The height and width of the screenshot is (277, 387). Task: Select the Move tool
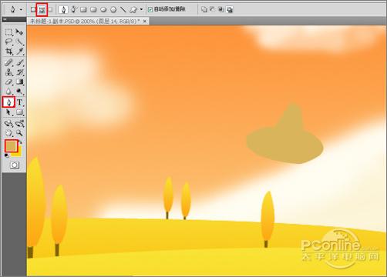click(19, 32)
